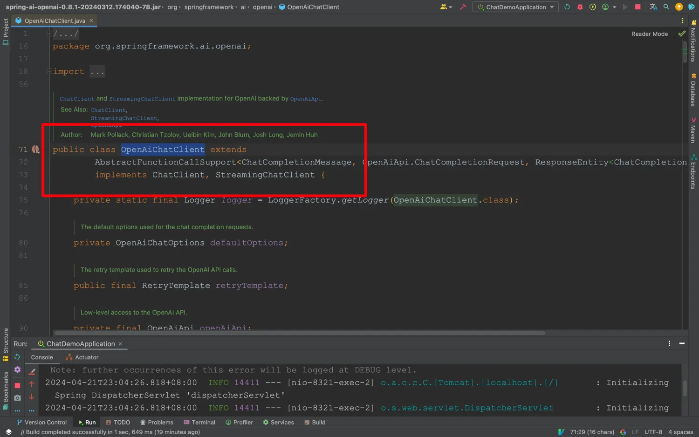Toggle Reader Mode in the editor

click(650, 34)
